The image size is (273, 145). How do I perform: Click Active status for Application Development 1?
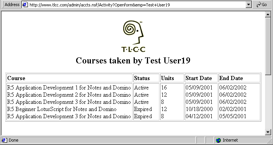pyautogui.click(x=141, y=88)
